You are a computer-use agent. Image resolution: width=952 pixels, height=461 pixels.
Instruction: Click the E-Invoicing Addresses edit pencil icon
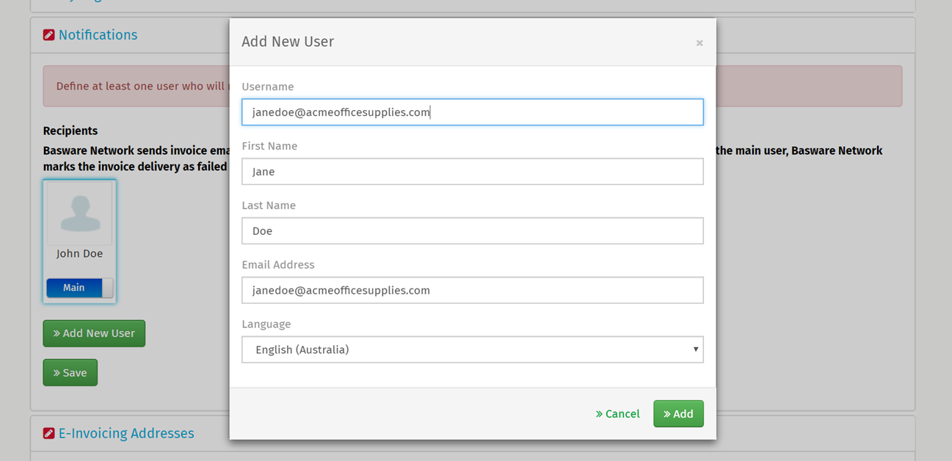[48, 434]
